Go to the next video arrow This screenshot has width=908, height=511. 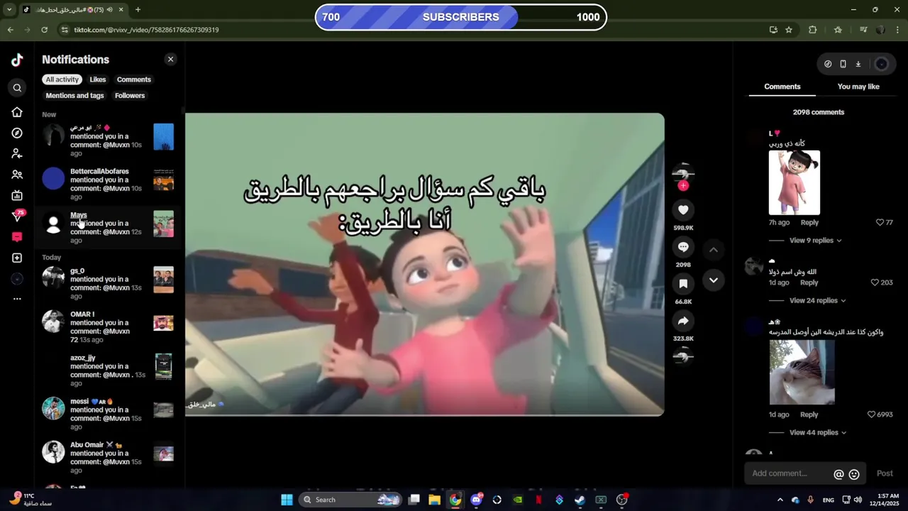tap(714, 280)
